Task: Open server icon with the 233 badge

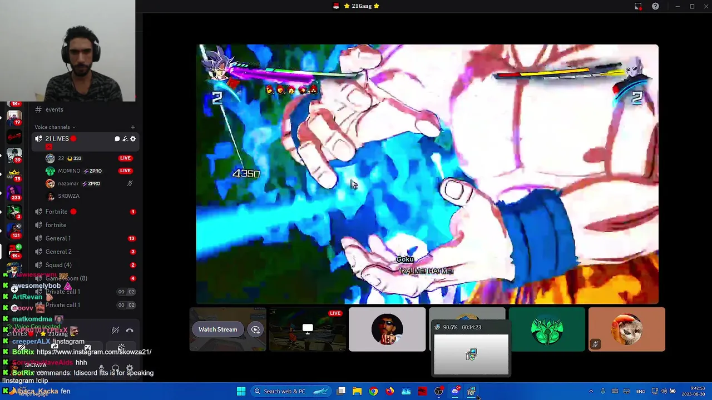Action: click(14, 193)
